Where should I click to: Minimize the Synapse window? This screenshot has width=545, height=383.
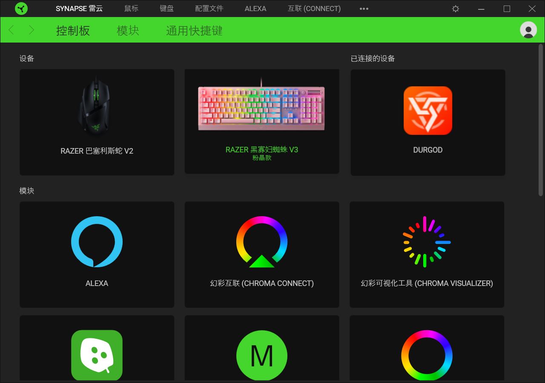481,9
